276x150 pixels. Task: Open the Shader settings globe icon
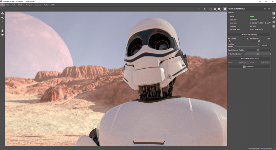pyautogui.click(x=274, y=22)
